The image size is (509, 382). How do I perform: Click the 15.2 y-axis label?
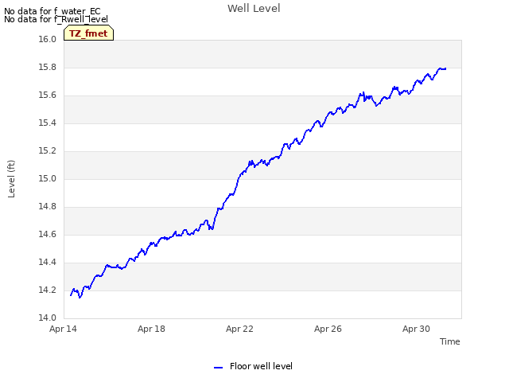coord(48,151)
